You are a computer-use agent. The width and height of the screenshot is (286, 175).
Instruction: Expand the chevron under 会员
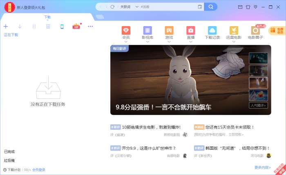click(x=126, y=42)
